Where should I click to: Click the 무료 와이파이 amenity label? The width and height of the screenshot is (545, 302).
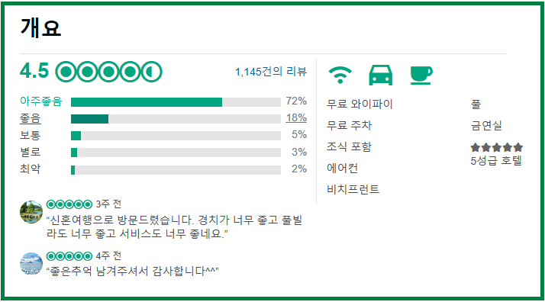tap(360, 104)
